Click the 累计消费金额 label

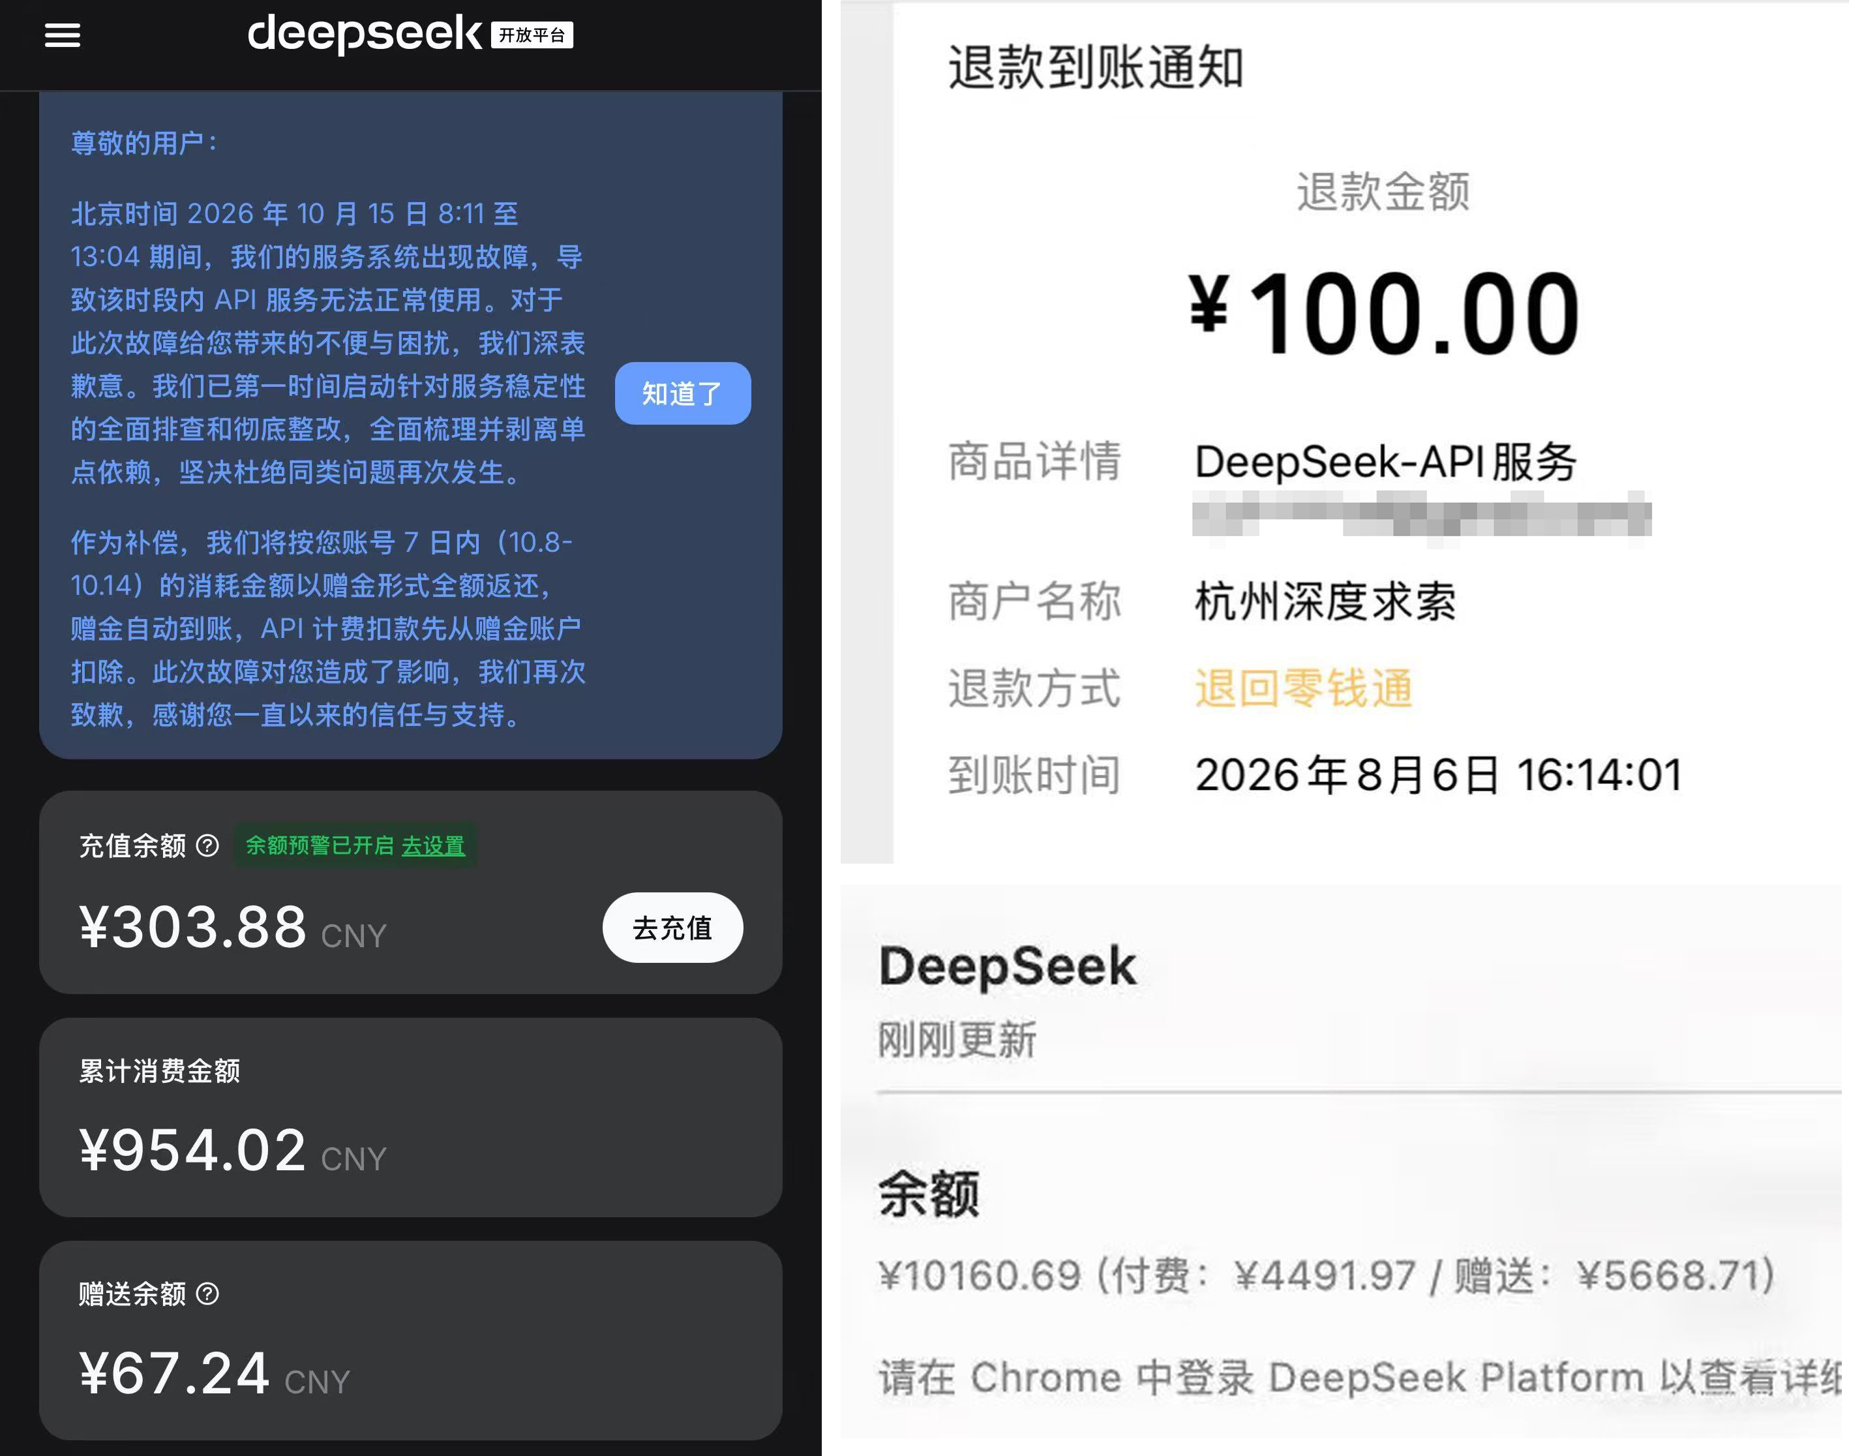click(159, 1070)
